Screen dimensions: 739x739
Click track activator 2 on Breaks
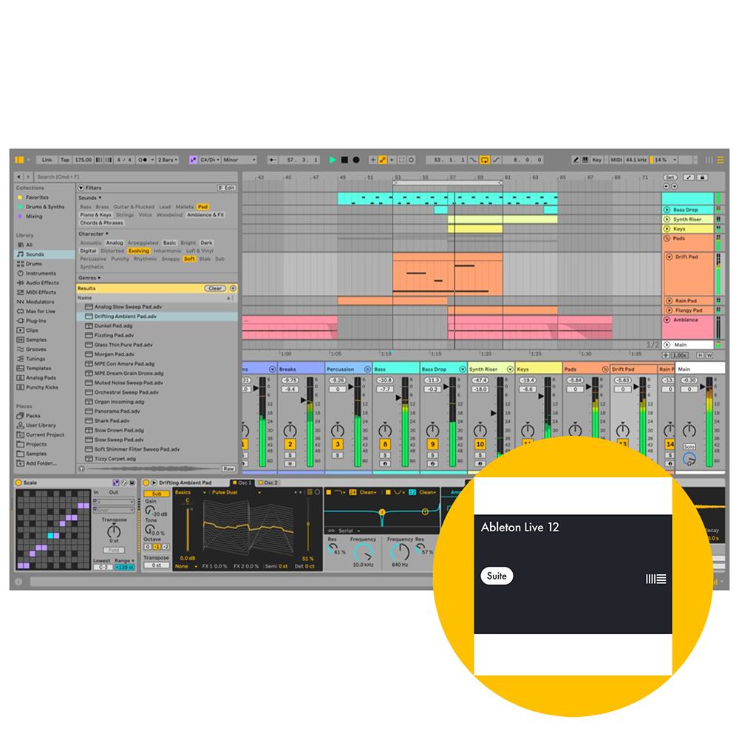[x=290, y=444]
